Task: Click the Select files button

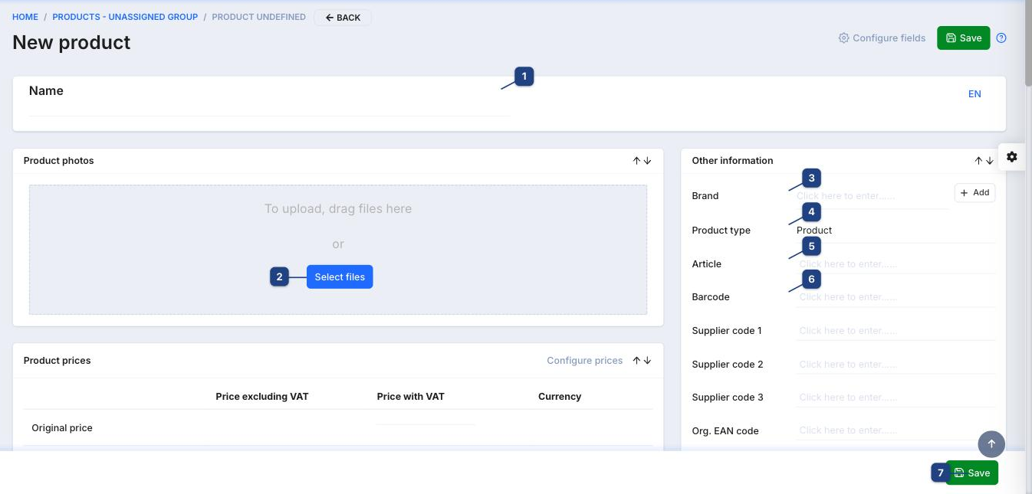Action: pyautogui.click(x=340, y=277)
